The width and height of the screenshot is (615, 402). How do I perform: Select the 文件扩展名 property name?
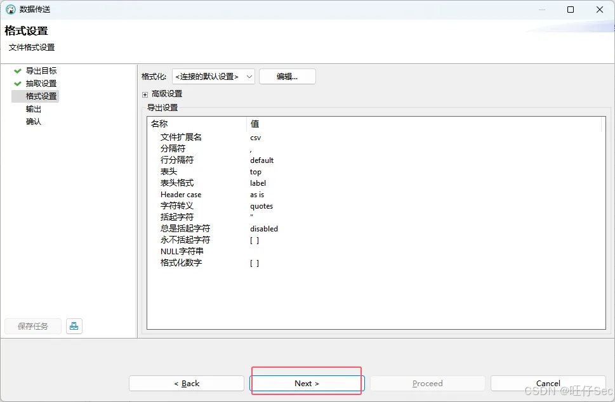click(x=181, y=137)
